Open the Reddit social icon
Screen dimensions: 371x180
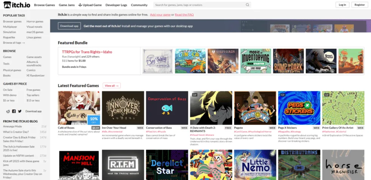[8, 111]
